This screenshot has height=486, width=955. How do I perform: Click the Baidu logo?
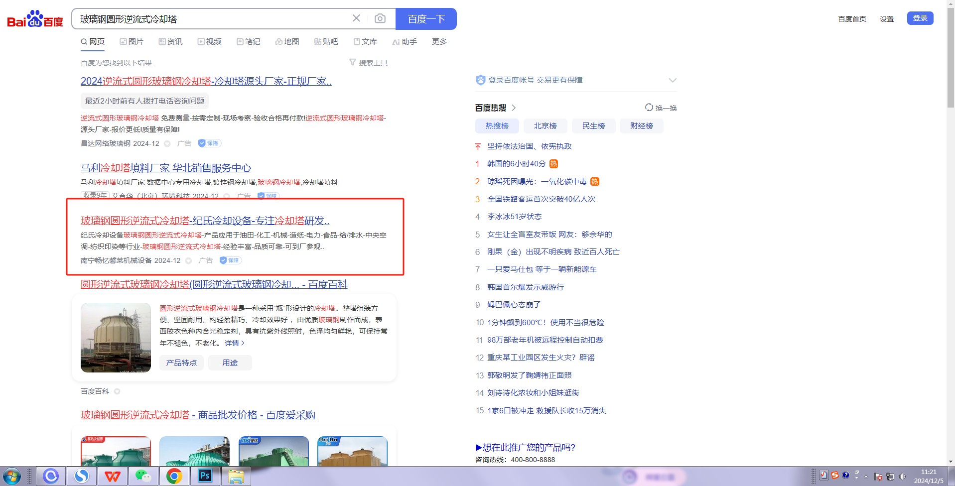click(x=35, y=19)
